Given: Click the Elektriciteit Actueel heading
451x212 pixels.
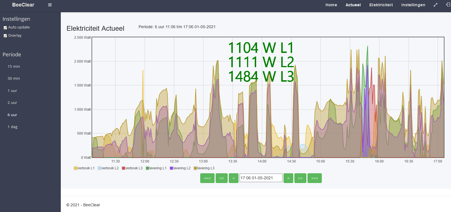Looking at the screenshot, I should tap(95, 28).
